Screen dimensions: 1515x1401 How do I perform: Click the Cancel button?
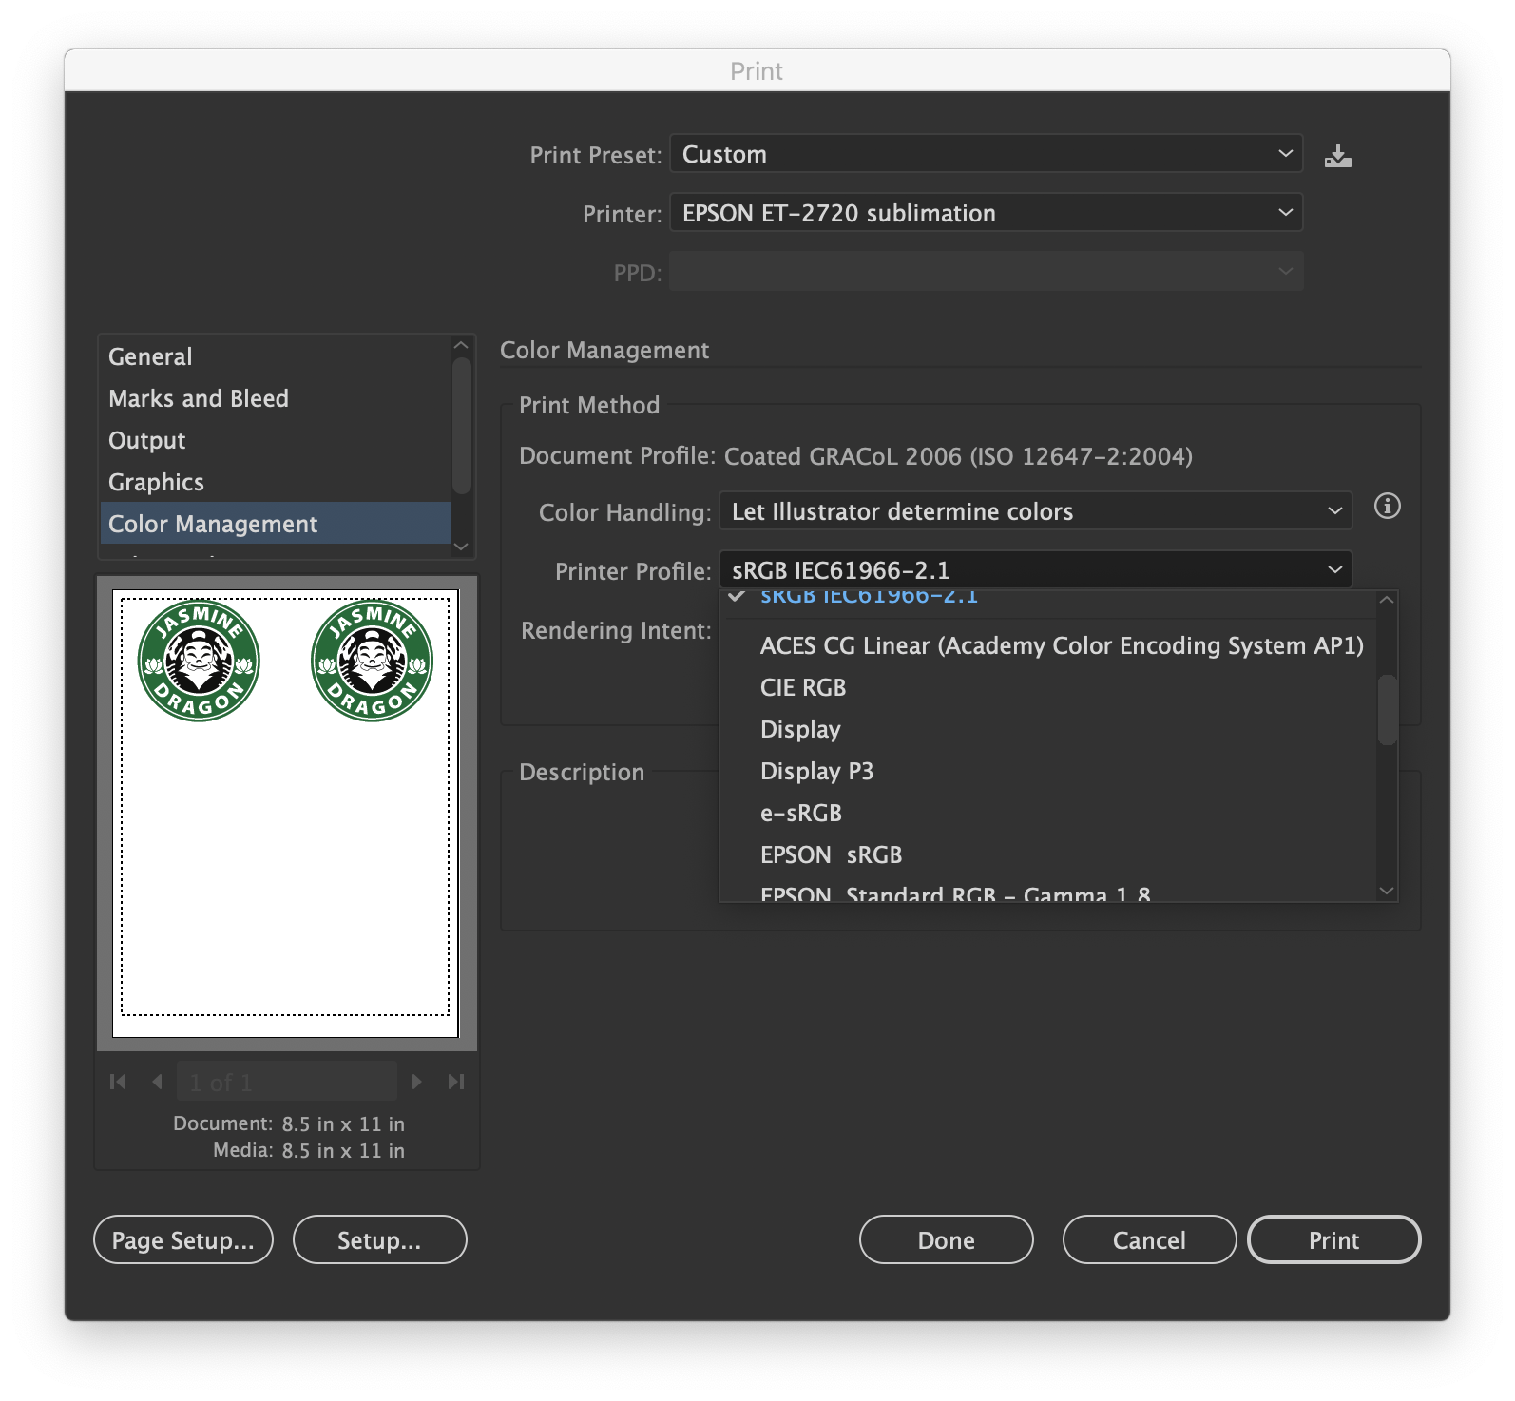[x=1149, y=1239]
